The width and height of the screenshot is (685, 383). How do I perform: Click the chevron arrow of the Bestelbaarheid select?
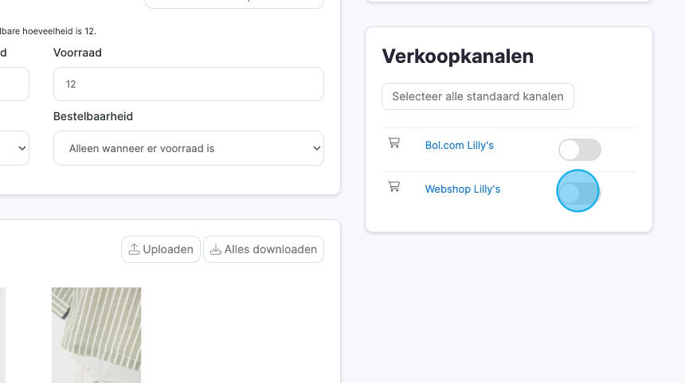pos(316,148)
